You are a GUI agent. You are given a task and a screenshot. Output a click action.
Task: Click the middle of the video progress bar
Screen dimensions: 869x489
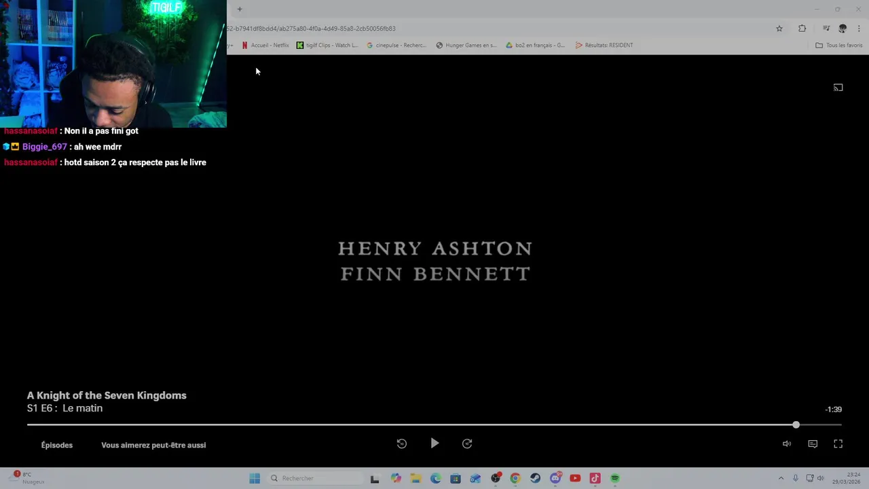[x=434, y=424]
